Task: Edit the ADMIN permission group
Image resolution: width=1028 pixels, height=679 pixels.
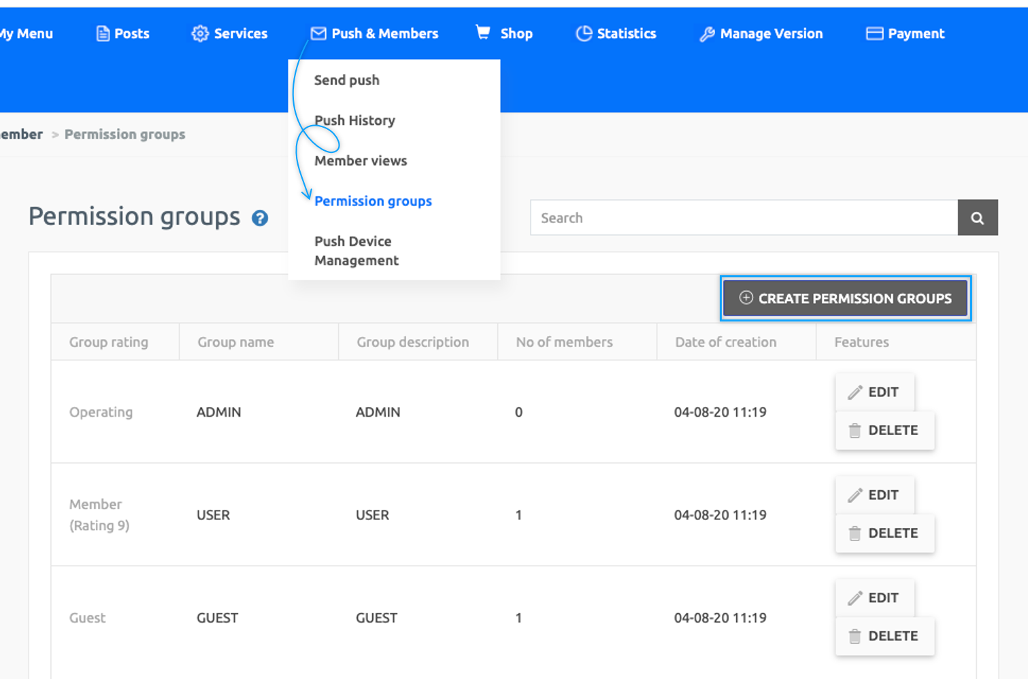Action: [x=874, y=392]
